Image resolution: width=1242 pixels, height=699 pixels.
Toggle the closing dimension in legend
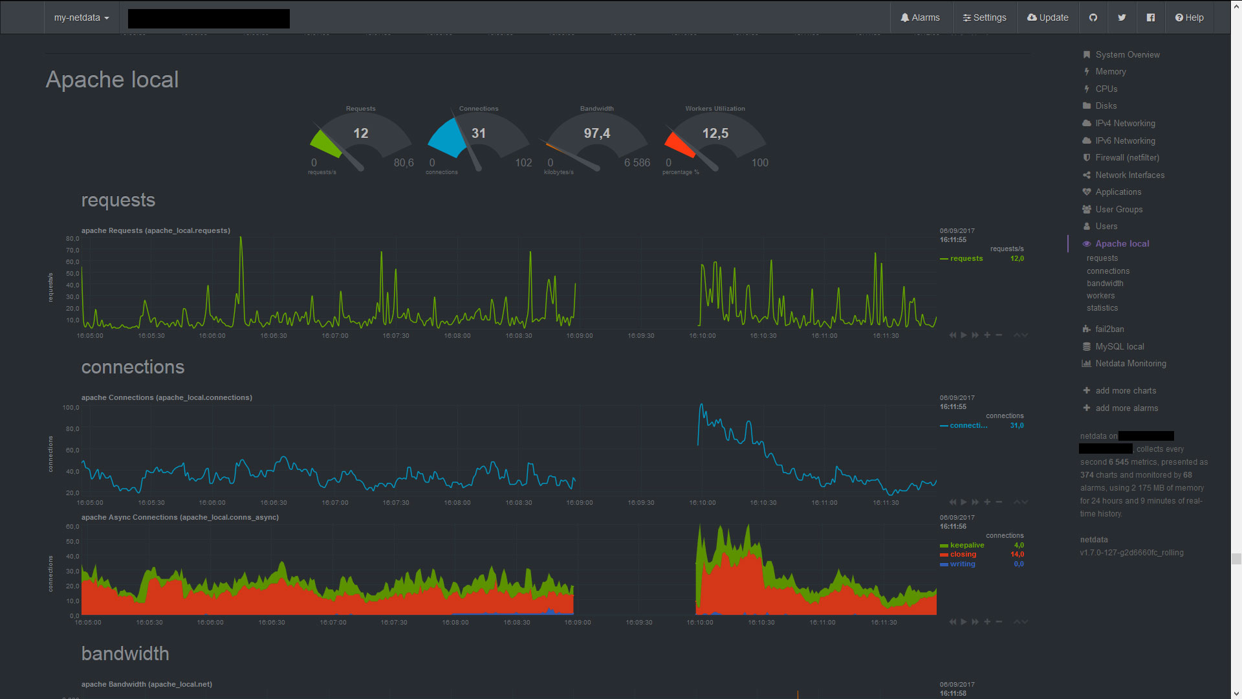click(x=963, y=555)
